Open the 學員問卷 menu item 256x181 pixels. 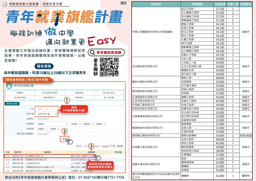(79, 97)
